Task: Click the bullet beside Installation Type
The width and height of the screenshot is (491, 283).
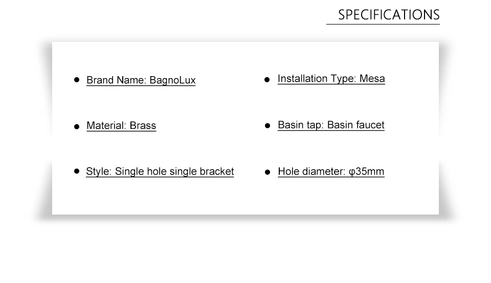Action: [267, 80]
